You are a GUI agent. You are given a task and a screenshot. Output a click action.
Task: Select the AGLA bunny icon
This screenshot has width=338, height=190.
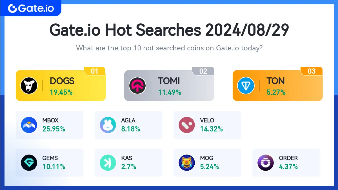coord(108,125)
